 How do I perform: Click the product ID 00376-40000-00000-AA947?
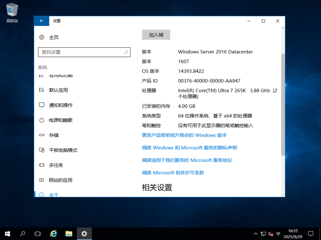(209, 81)
